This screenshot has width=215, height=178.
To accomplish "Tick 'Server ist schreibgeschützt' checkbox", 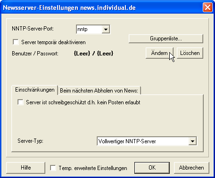I will pyautogui.click(x=20, y=102).
